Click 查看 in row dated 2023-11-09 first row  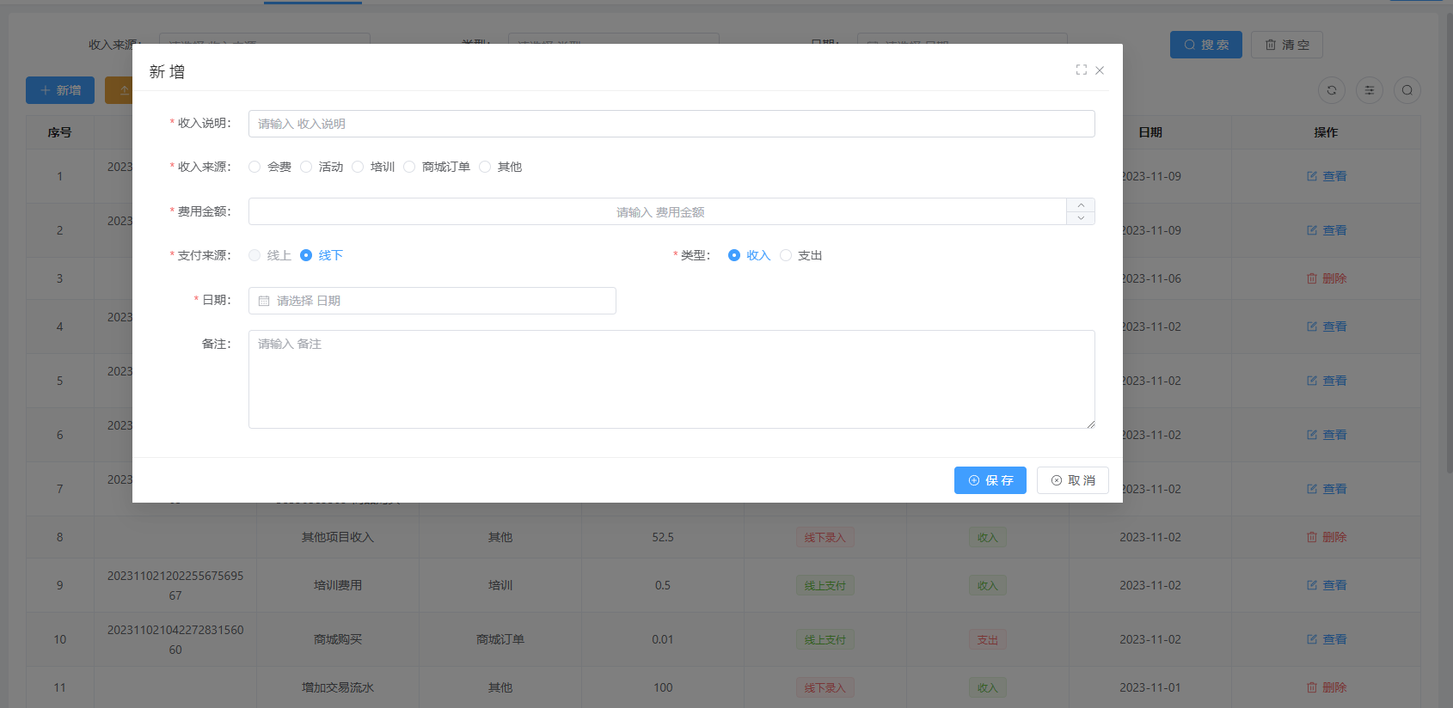coord(1327,176)
